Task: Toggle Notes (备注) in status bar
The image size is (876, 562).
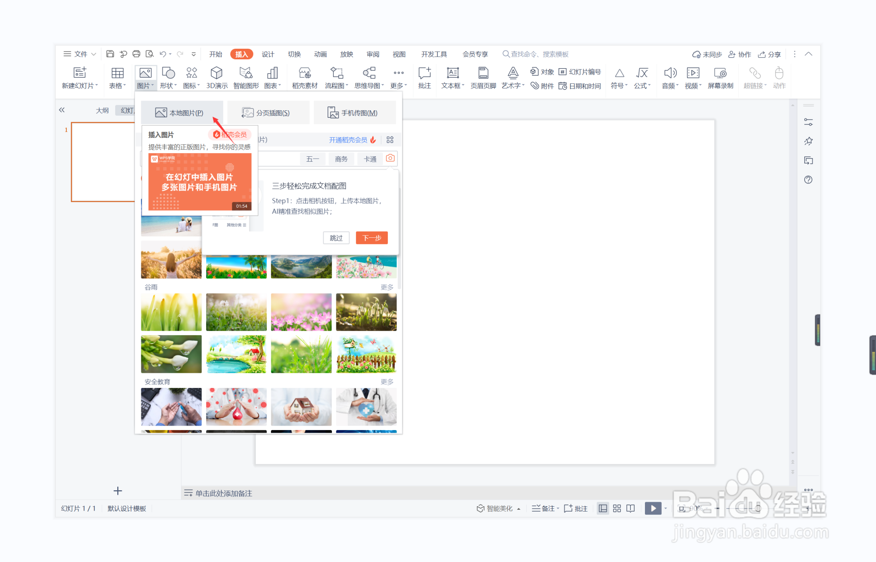Action: (x=545, y=508)
